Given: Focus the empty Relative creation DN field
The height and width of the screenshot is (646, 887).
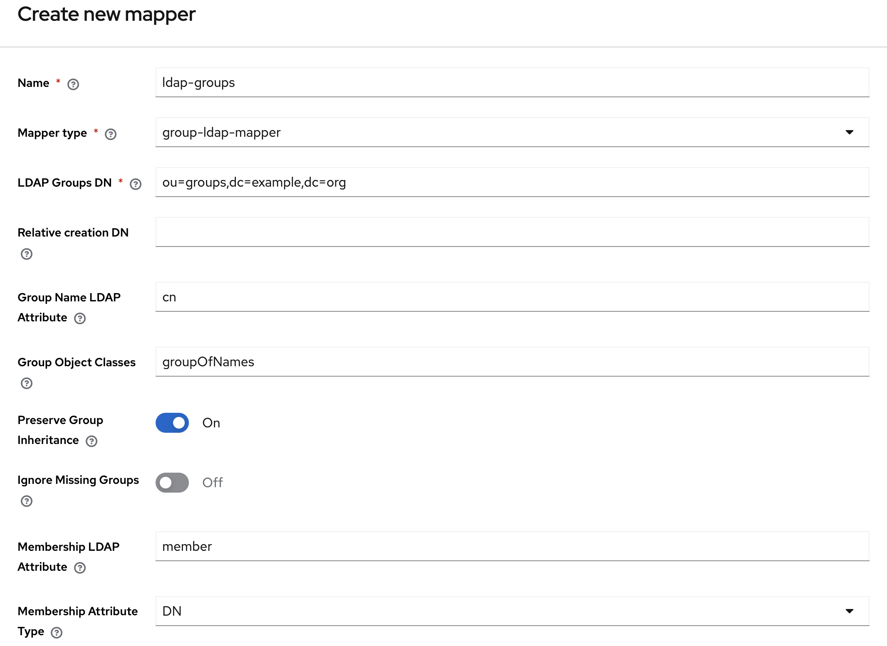Looking at the screenshot, I should [512, 232].
